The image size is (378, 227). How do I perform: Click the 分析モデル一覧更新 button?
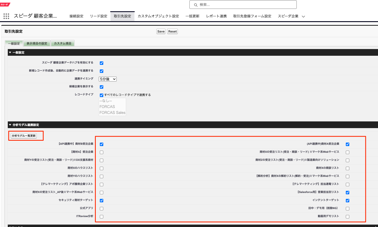point(24,136)
